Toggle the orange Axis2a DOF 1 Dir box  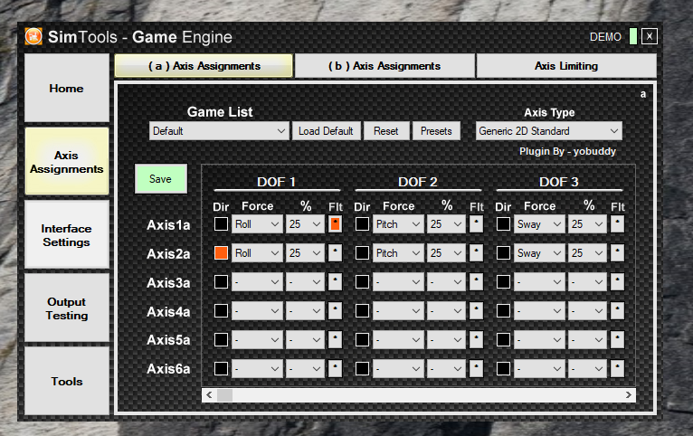pos(221,252)
